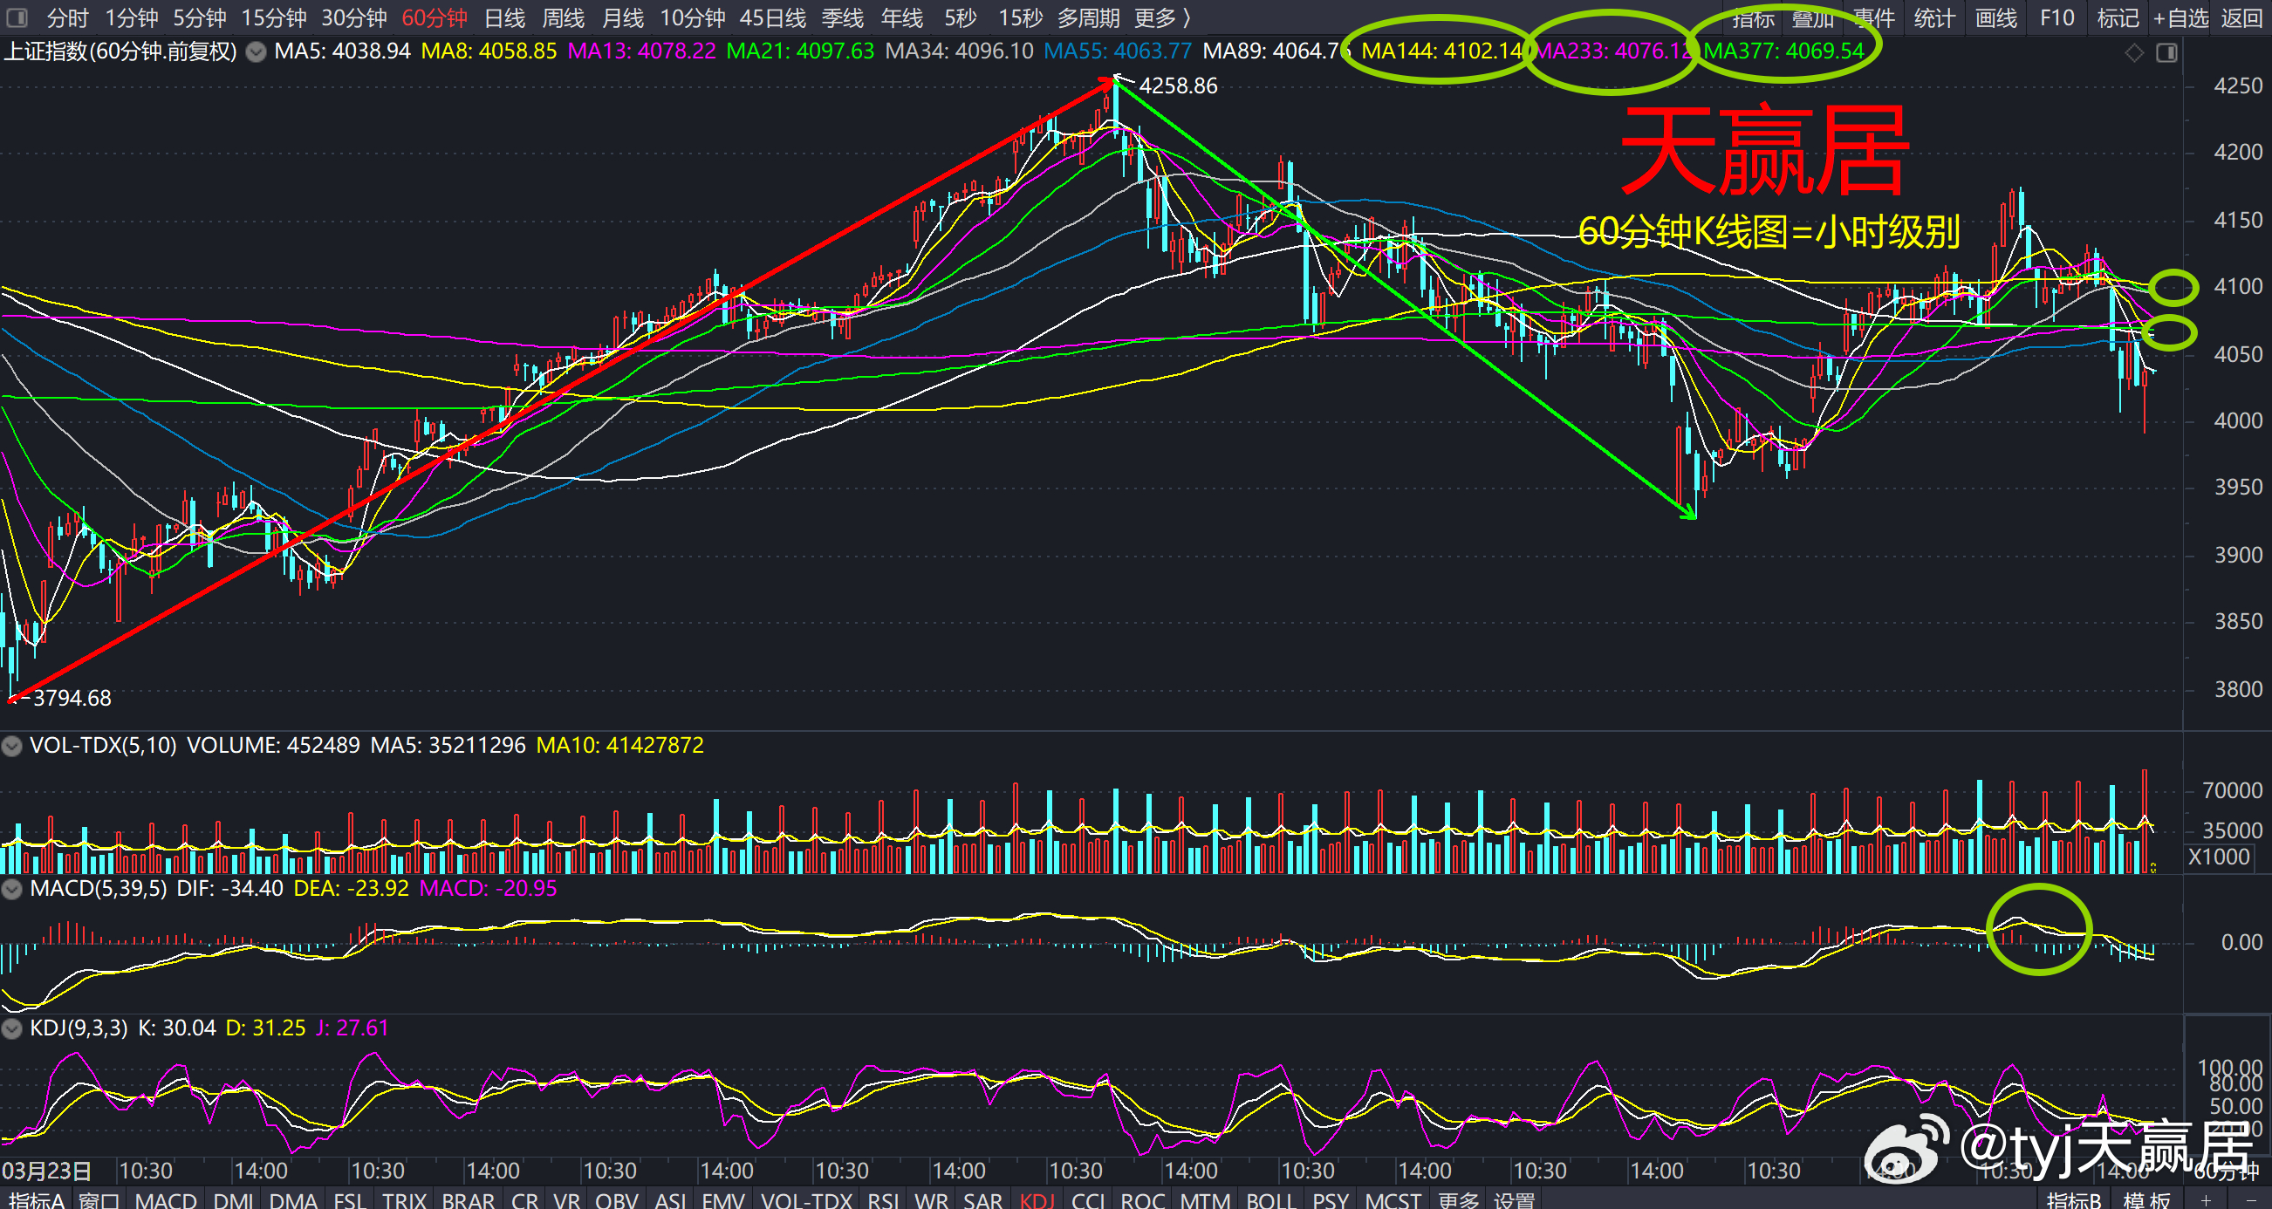
Task: Select MCST indicator tab
Action: click(1393, 1199)
